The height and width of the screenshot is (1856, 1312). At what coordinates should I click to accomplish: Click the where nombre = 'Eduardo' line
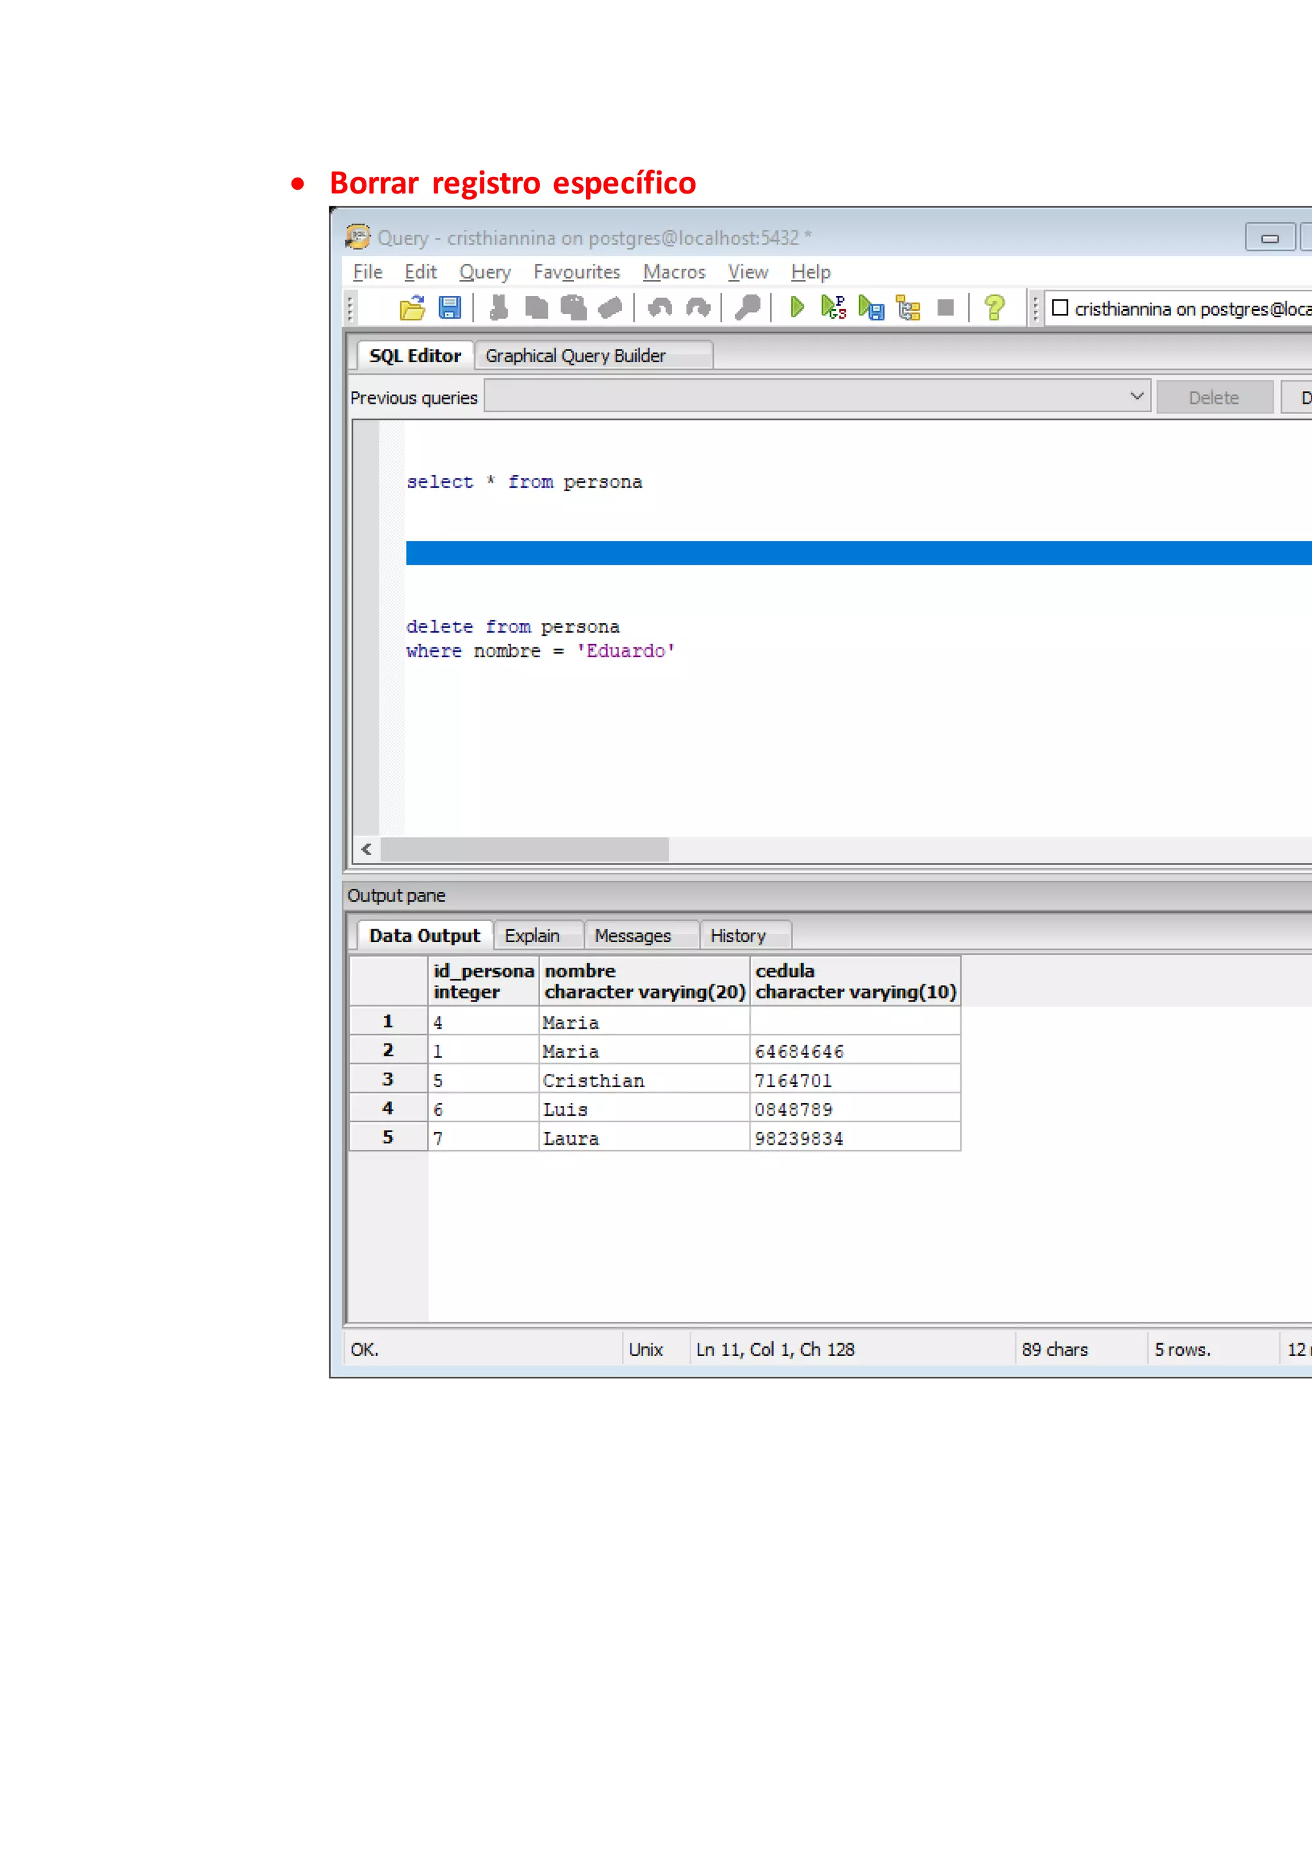[x=541, y=650]
